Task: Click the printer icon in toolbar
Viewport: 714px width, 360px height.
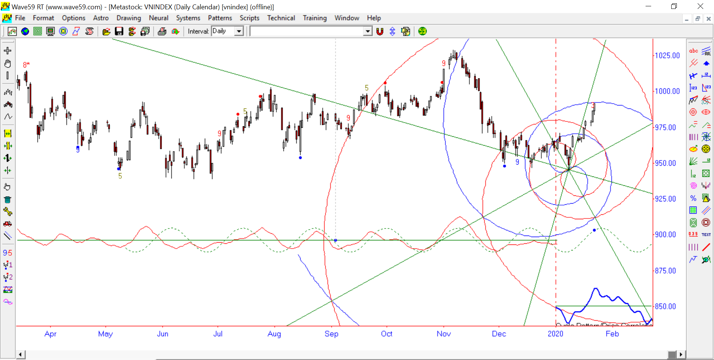Action: click(x=162, y=32)
